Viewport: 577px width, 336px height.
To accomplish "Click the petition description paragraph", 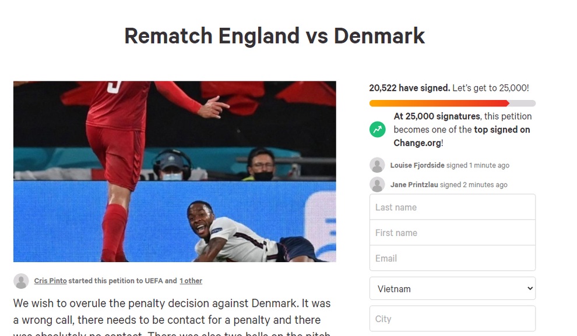I will coord(172,317).
